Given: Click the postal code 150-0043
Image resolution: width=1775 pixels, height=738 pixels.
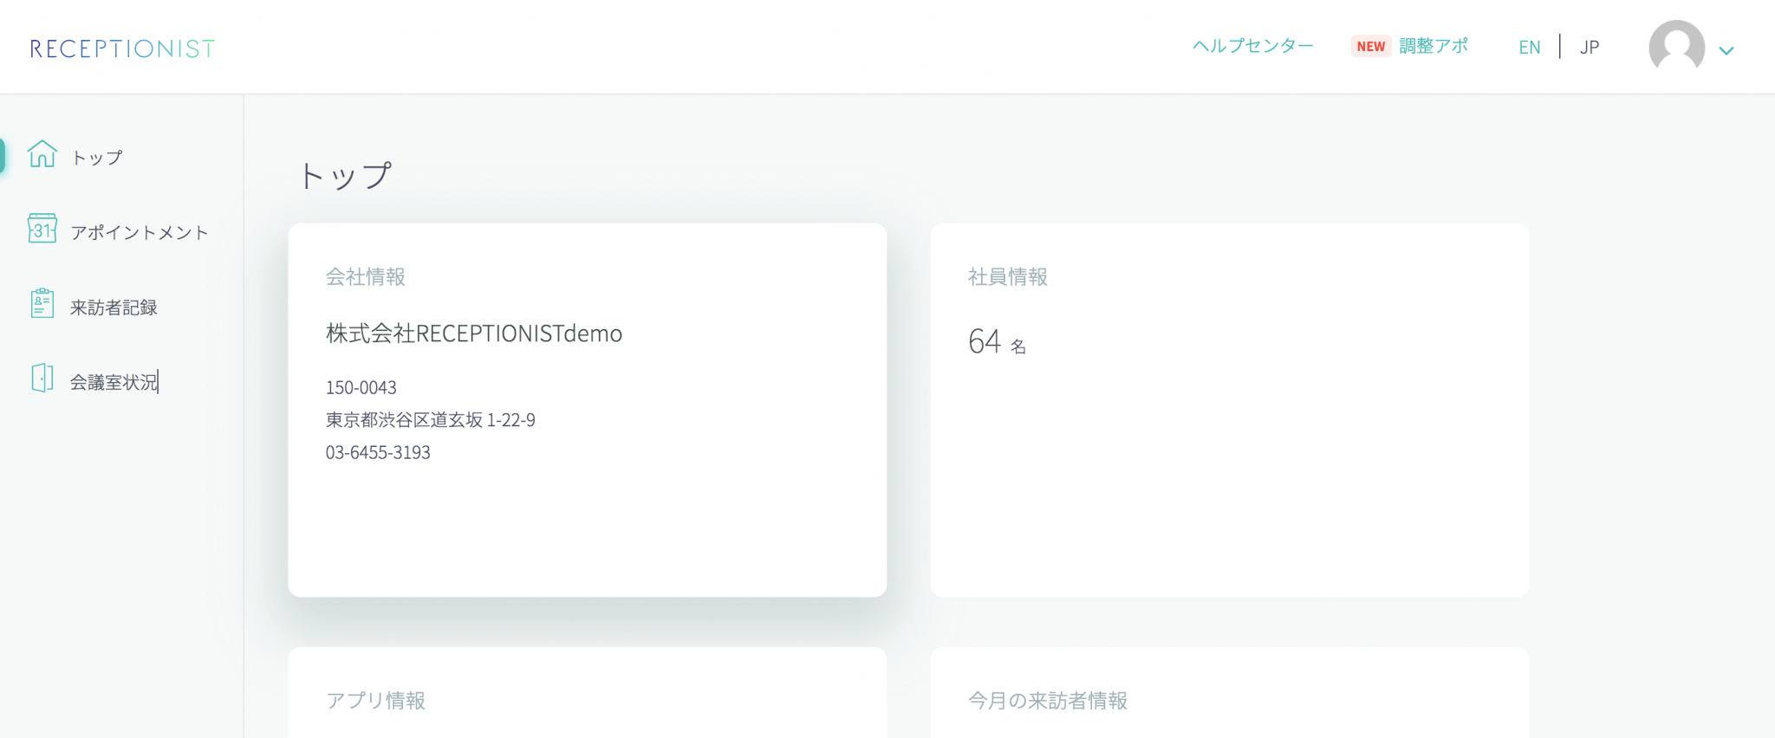Looking at the screenshot, I should [361, 387].
